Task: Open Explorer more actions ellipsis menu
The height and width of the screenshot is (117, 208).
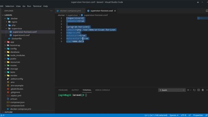Action: tap(51, 11)
